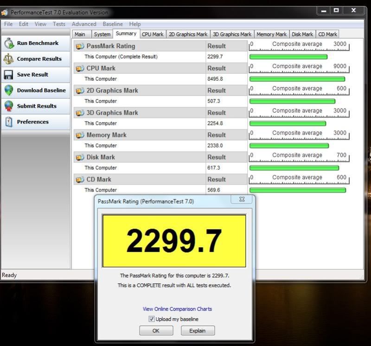Click the CPU Mark composite average scale
The height and width of the screenshot is (346, 371).
point(299,68)
